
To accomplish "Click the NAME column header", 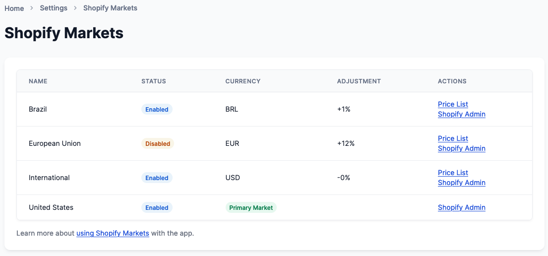I will 38,81.
